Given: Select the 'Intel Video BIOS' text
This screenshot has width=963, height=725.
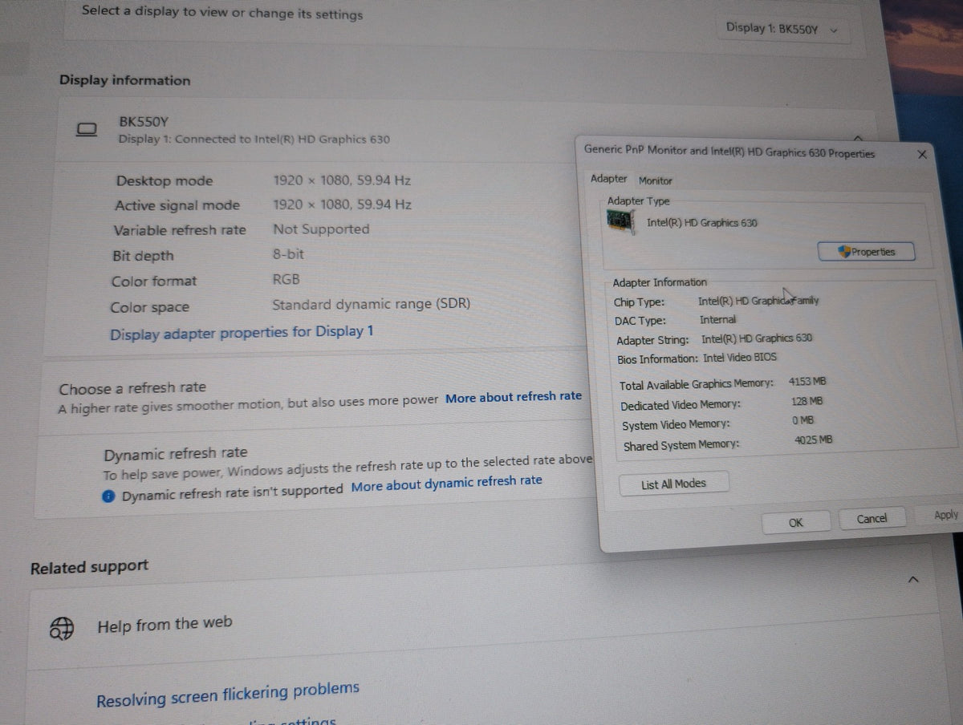Looking at the screenshot, I should click(740, 358).
